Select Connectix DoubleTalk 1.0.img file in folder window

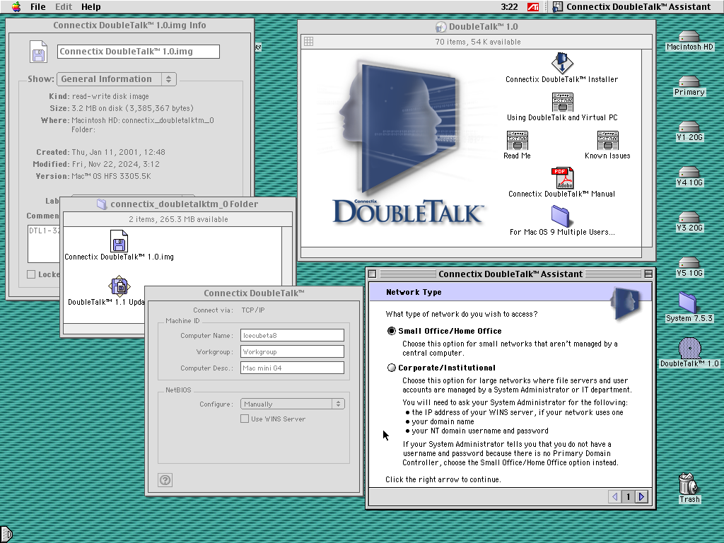(119, 240)
